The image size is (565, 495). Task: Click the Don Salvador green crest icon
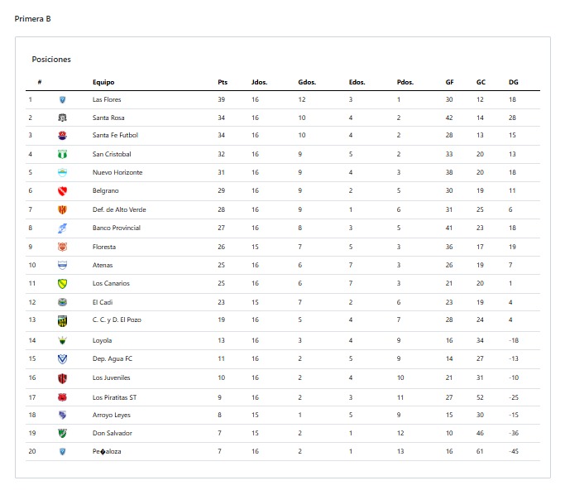(x=62, y=434)
